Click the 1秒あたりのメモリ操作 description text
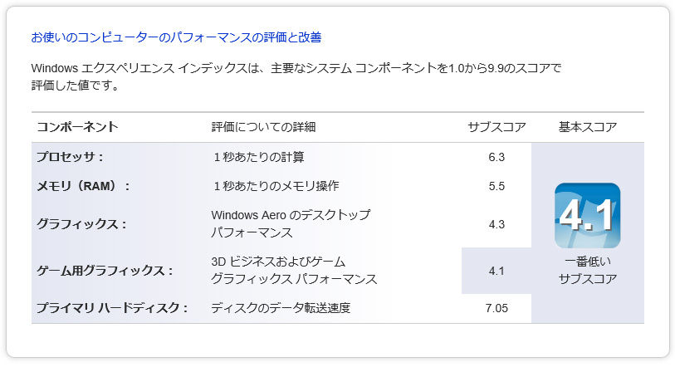675x367 pixels. [x=276, y=186]
